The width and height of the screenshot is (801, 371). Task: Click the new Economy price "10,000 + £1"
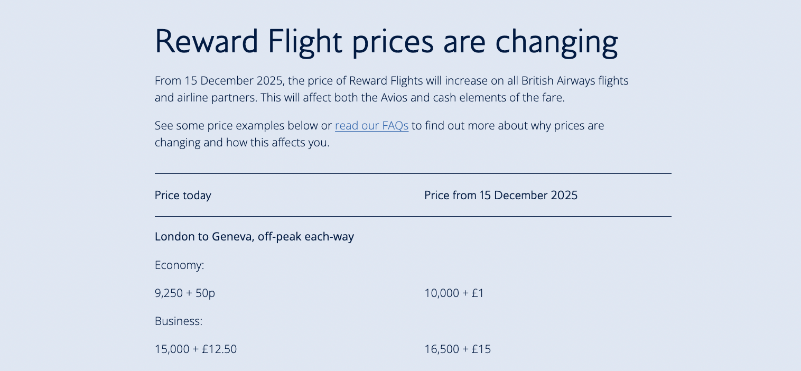454,293
